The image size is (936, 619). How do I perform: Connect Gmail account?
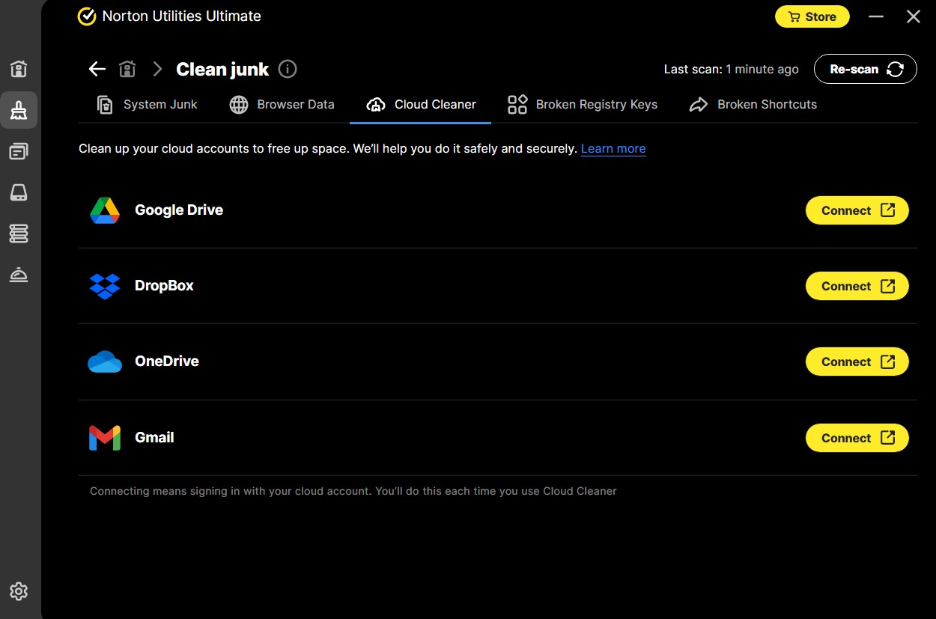pyautogui.click(x=857, y=438)
